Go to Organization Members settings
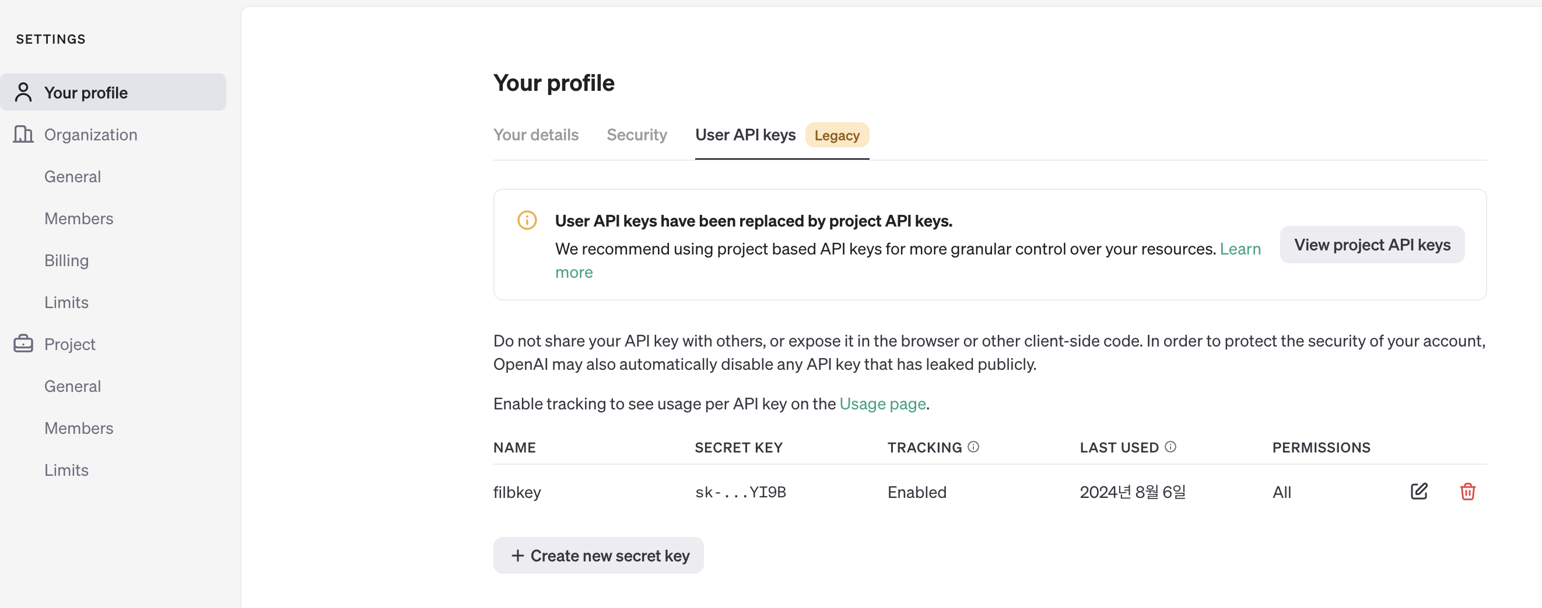Viewport: 1542px width, 608px height. pyautogui.click(x=78, y=219)
